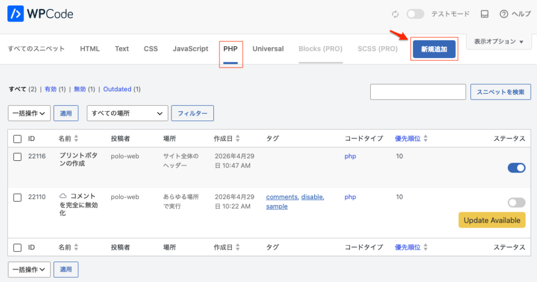Open the disable tag link
Viewport: 537px width, 282px height.
pyautogui.click(x=312, y=197)
